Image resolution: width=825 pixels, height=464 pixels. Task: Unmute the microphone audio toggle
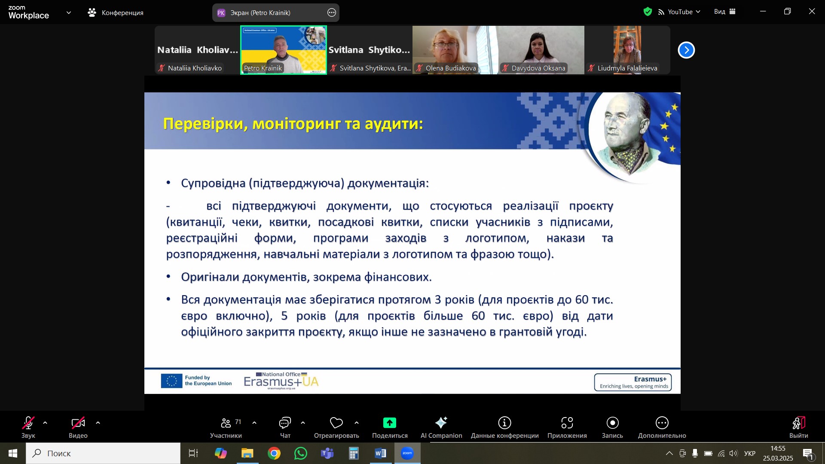pyautogui.click(x=28, y=423)
